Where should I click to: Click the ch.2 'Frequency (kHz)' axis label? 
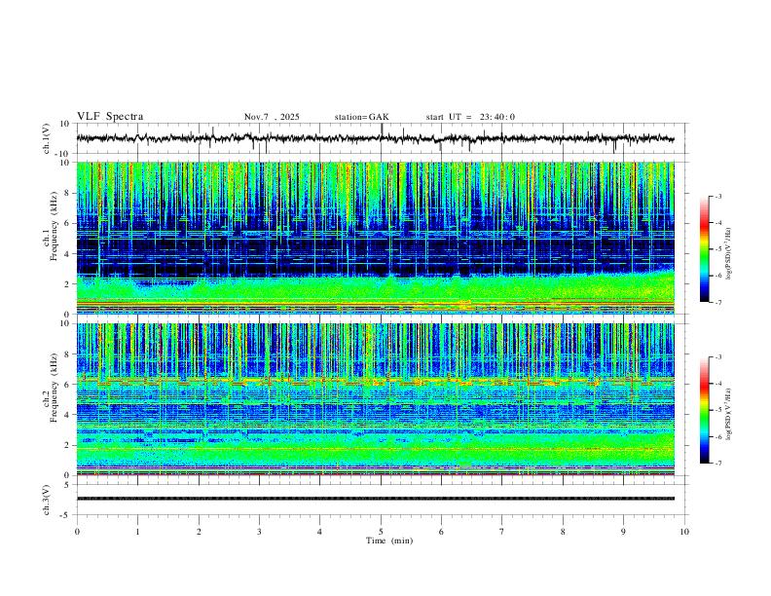pyautogui.click(x=55, y=388)
